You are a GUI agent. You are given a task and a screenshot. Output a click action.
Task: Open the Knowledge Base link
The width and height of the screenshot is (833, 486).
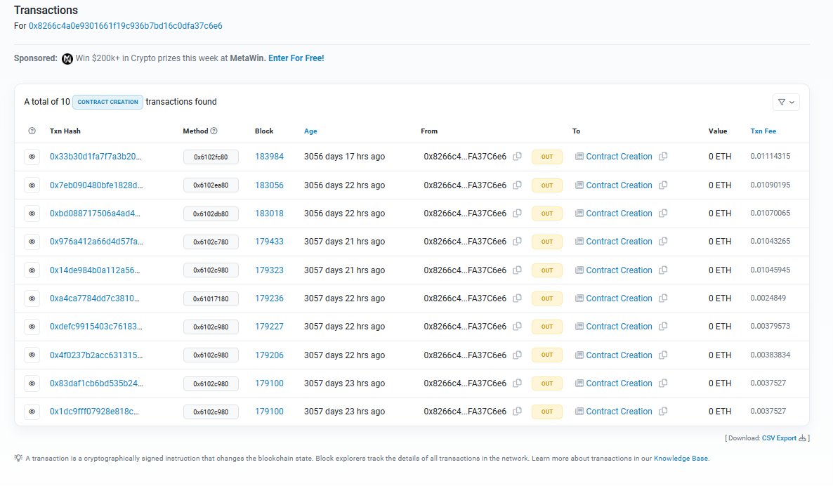coord(681,459)
